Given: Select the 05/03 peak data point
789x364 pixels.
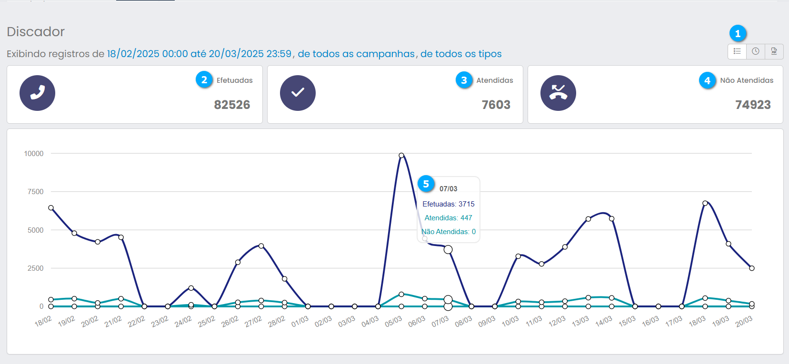Looking at the screenshot, I should tap(401, 156).
